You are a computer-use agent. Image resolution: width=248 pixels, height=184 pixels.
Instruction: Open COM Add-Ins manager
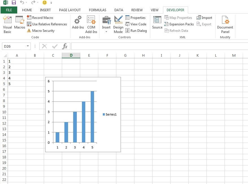pos(91,24)
